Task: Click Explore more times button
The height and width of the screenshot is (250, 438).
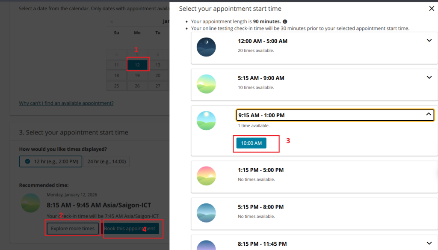Action: point(73,229)
